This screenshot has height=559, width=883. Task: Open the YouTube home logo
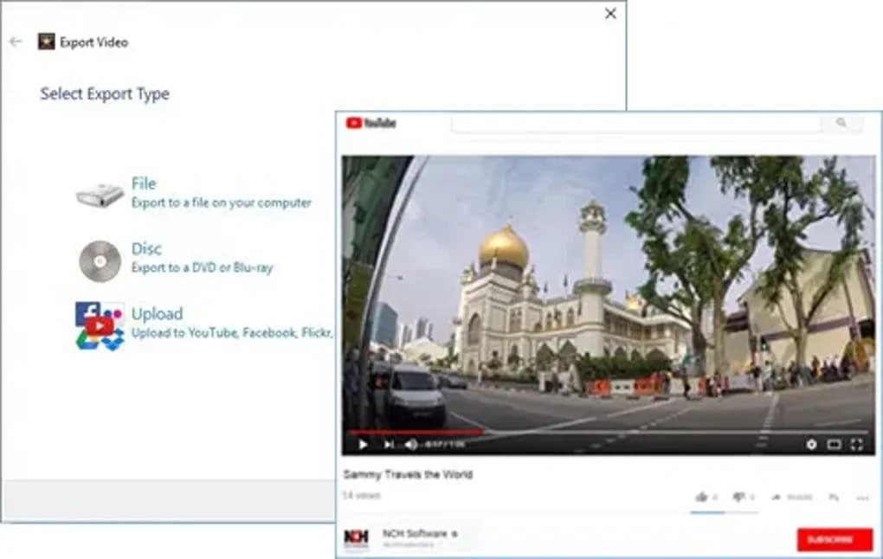click(371, 123)
